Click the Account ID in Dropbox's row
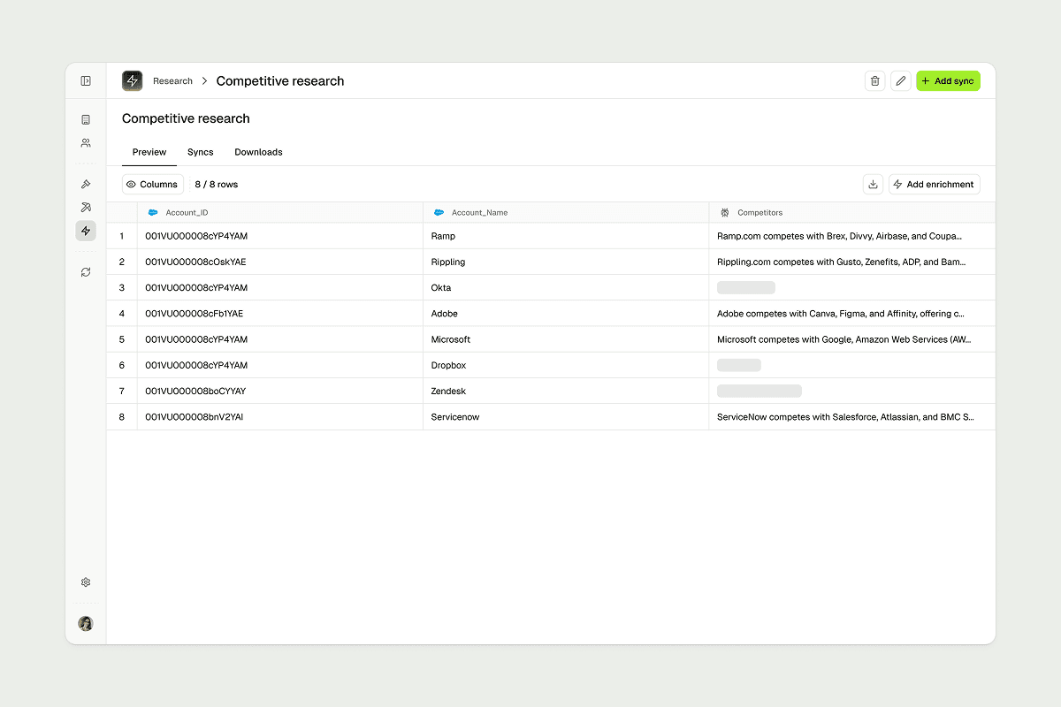 pyautogui.click(x=196, y=365)
